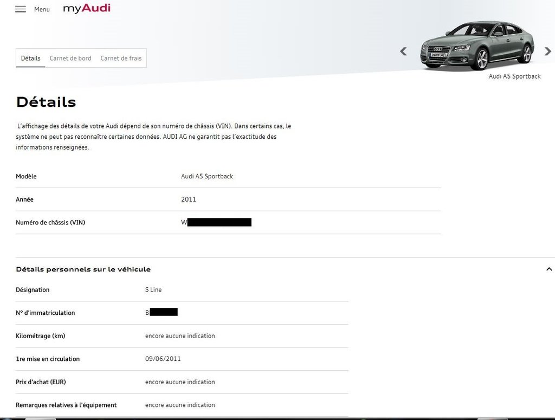
Task: Click the Remarques relatives à l'équipement value
Action: click(180, 405)
